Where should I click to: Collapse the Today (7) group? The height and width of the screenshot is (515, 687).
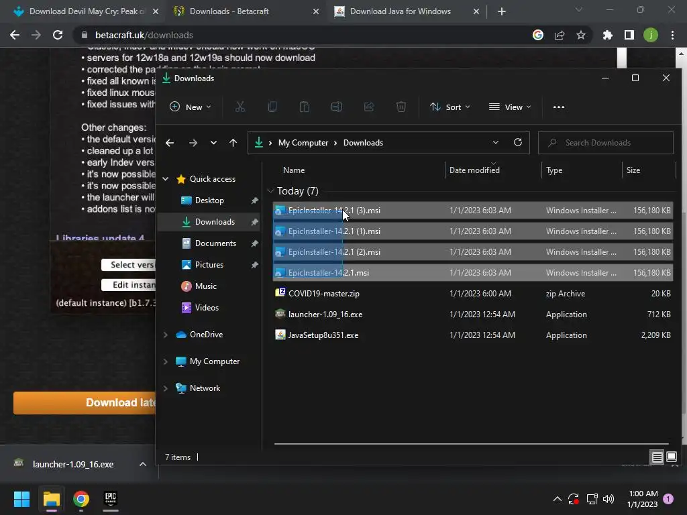[270, 191]
